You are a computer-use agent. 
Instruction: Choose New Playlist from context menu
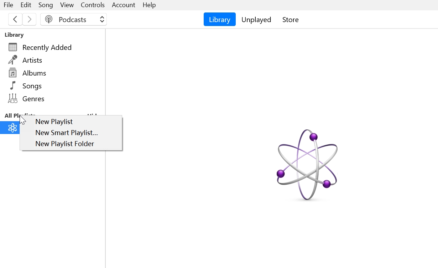pyautogui.click(x=54, y=122)
